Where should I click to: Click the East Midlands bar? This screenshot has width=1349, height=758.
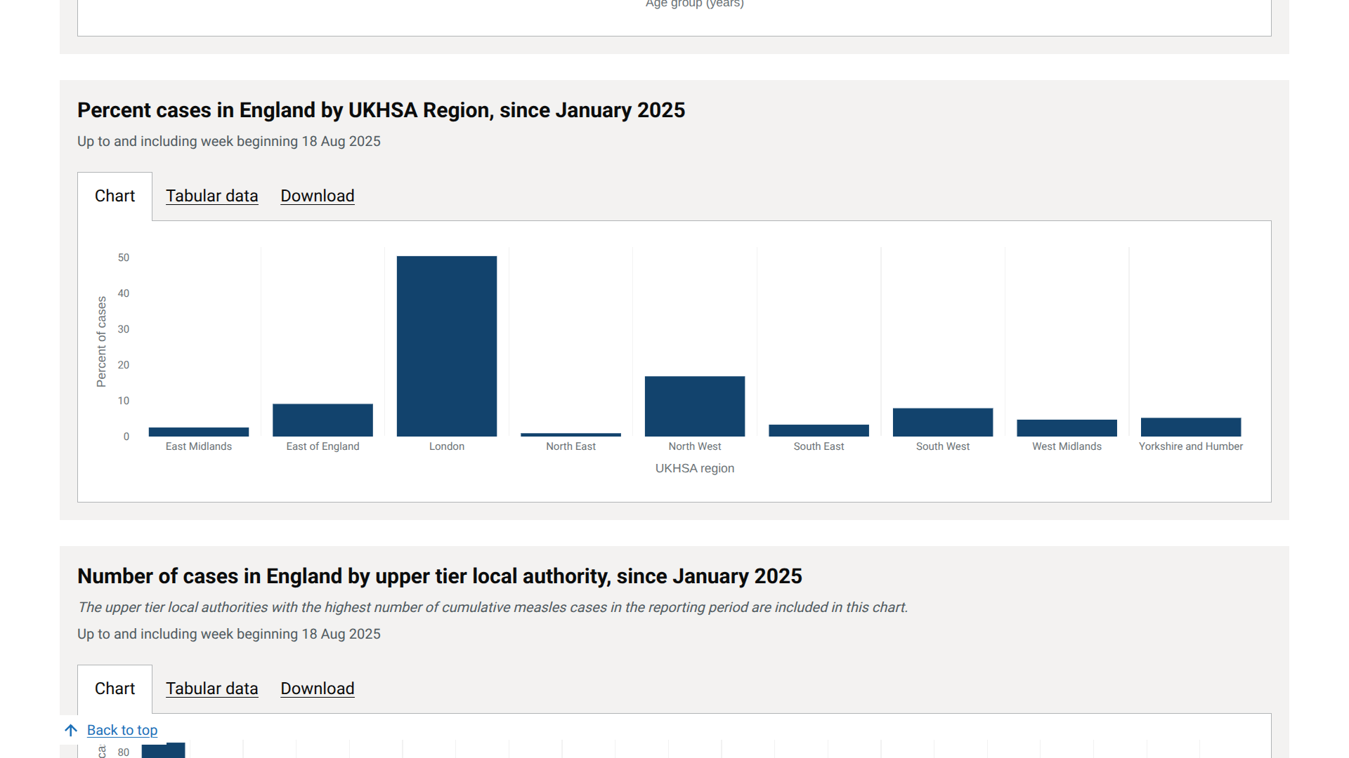[198, 432]
